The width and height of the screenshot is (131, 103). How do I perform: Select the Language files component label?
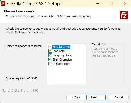click(62, 55)
